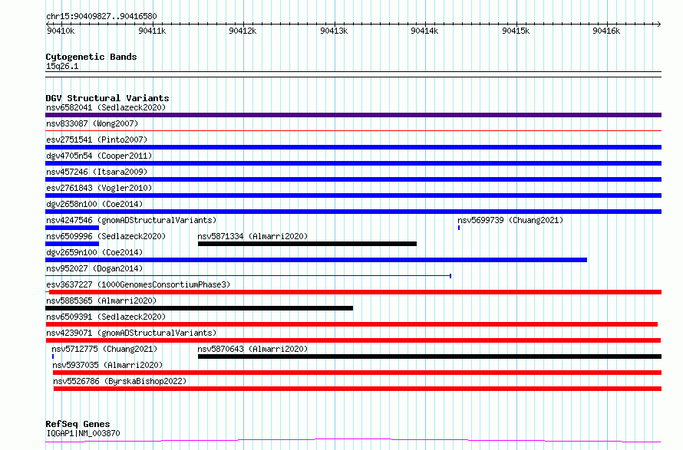This screenshot has width=683, height=450.
Task: Click the thin blue nsv952027 variant line
Action: pyautogui.click(x=249, y=276)
